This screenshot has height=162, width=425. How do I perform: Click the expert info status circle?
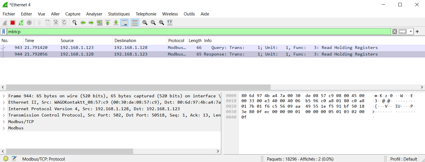pyautogui.click(x=6, y=159)
